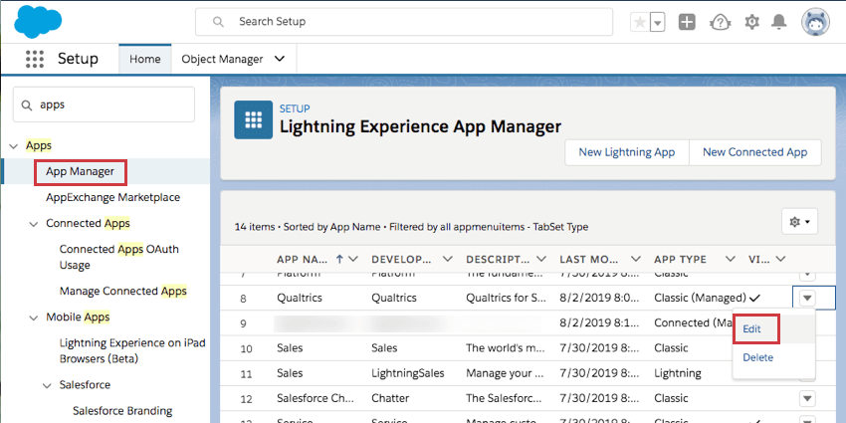Open the user profile avatar
This screenshot has height=423, width=846.
click(813, 22)
